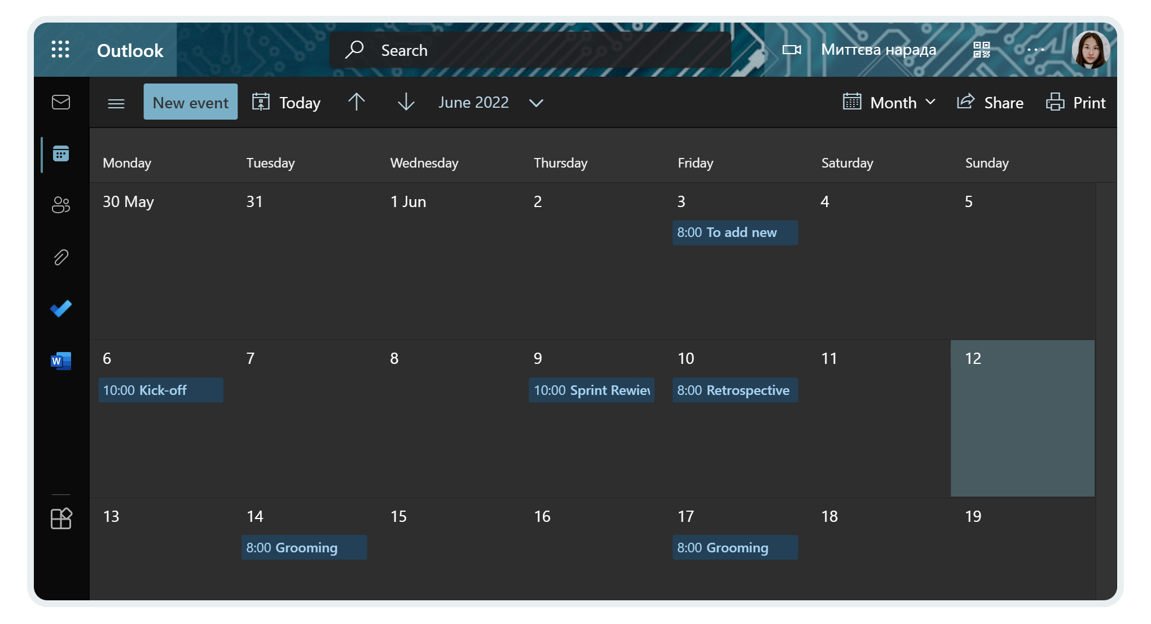Open the Retrospective event on June 10
Screen dimensions: 1151x624
pos(735,390)
